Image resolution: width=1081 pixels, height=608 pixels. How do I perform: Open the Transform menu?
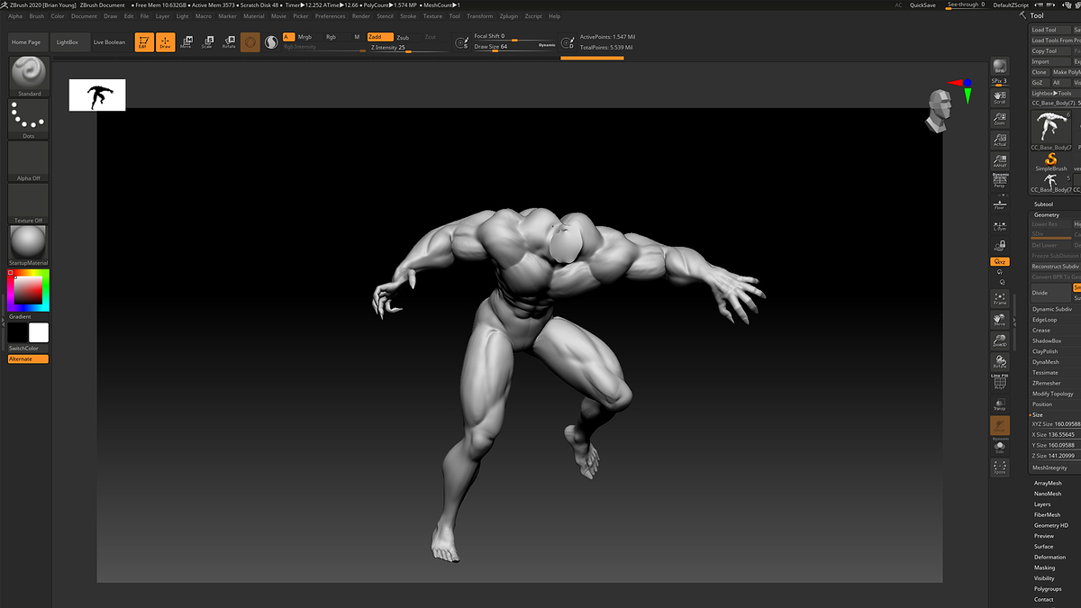[x=480, y=16]
